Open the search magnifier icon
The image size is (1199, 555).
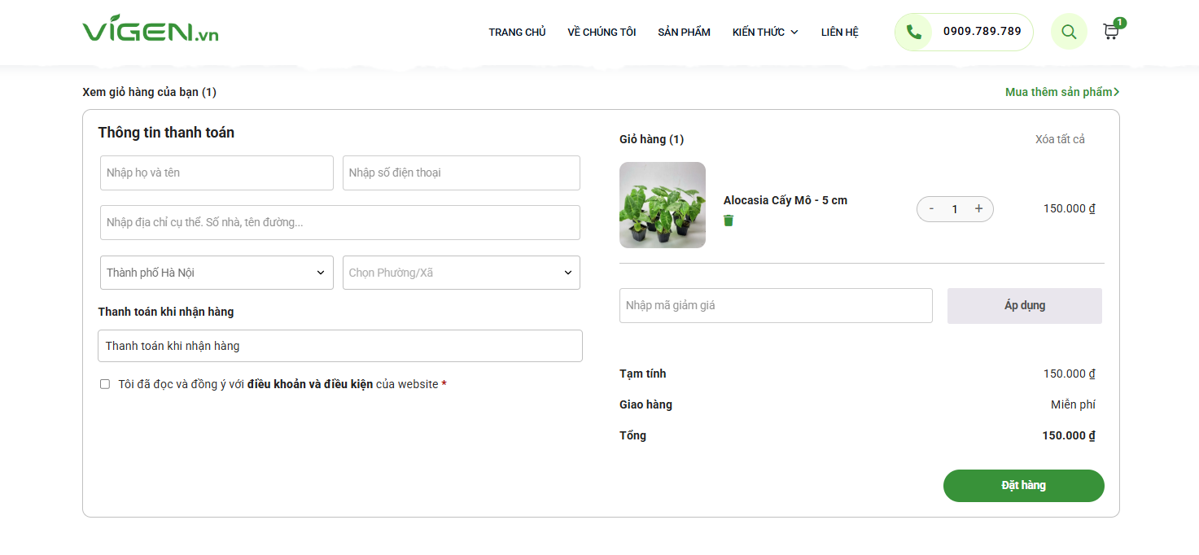1069,32
